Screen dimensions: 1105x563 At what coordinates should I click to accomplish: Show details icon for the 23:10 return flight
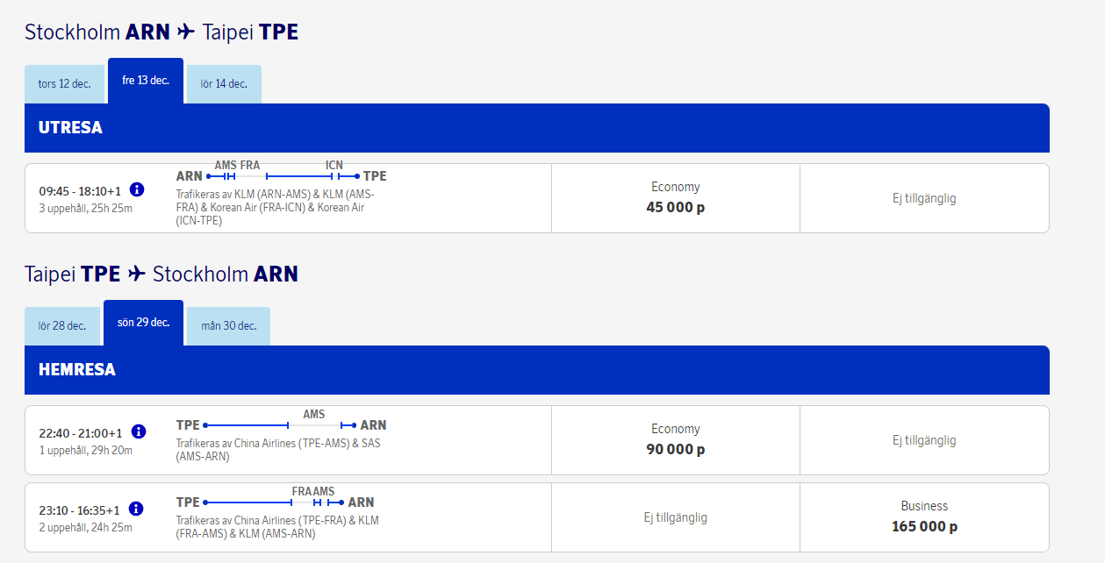coord(137,509)
